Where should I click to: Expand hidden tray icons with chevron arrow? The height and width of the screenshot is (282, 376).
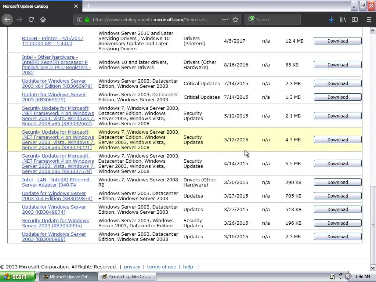348,276
